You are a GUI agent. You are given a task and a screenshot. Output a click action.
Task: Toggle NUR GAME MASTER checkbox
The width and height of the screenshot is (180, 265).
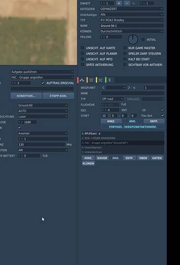(x=124, y=48)
